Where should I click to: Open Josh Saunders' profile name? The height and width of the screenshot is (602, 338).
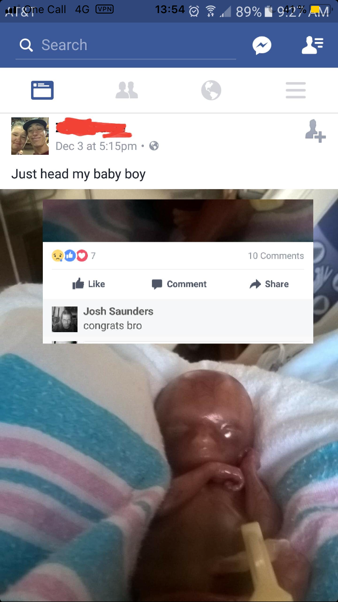tap(118, 311)
